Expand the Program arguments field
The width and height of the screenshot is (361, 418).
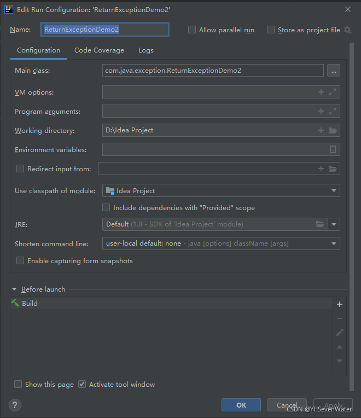[x=333, y=111]
